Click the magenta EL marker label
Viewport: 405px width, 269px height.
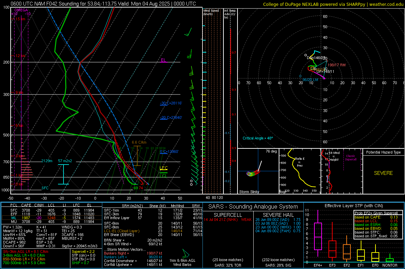click(x=163, y=60)
